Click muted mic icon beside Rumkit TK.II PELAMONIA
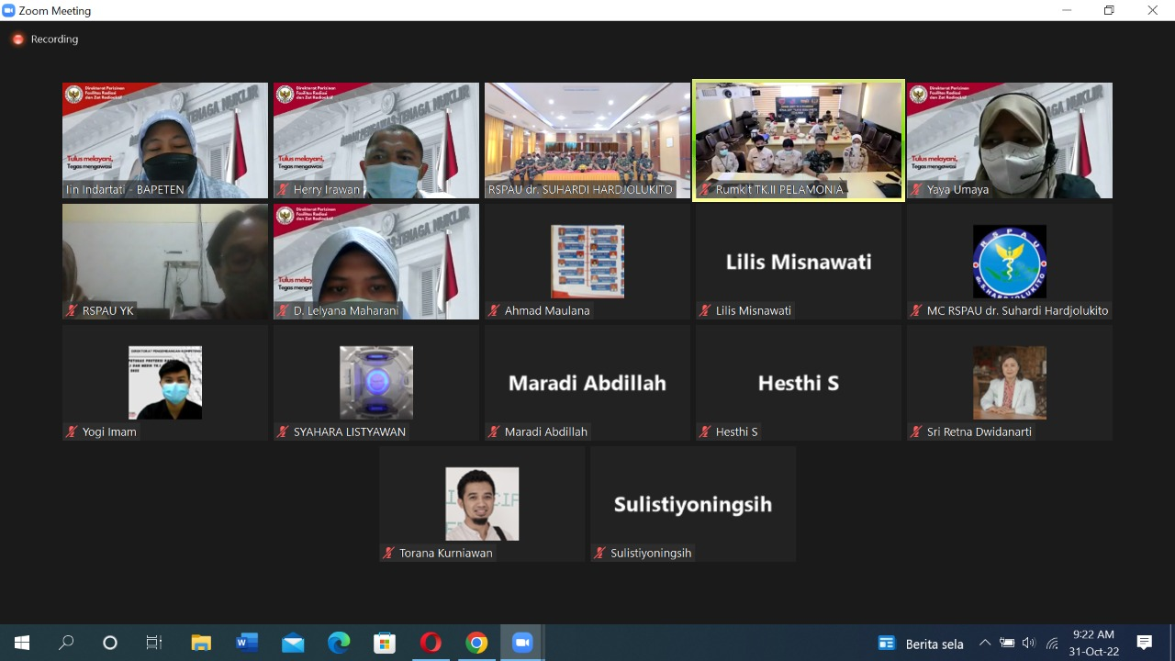Image resolution: width=1175 pixels, height=661 pixels. tap(705, 190)
